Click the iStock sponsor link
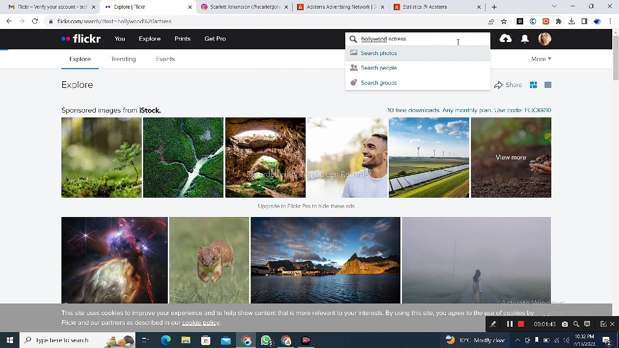 click(x=150, y=110)
